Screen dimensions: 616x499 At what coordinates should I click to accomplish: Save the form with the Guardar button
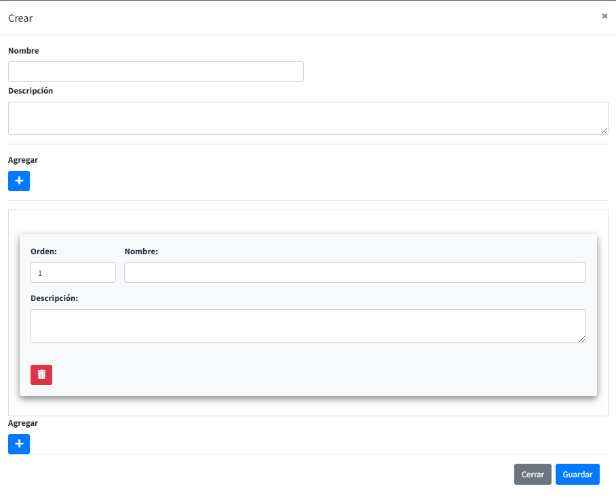[x=577, y=475]
